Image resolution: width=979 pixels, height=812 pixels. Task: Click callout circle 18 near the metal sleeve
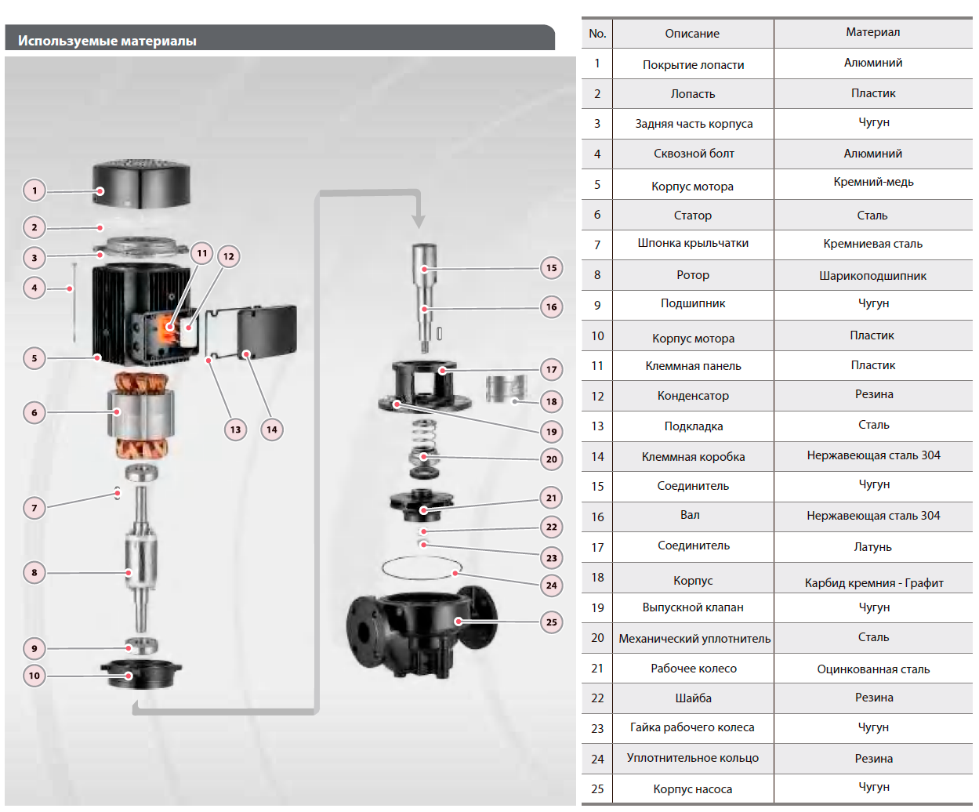(x=552, y=401)
